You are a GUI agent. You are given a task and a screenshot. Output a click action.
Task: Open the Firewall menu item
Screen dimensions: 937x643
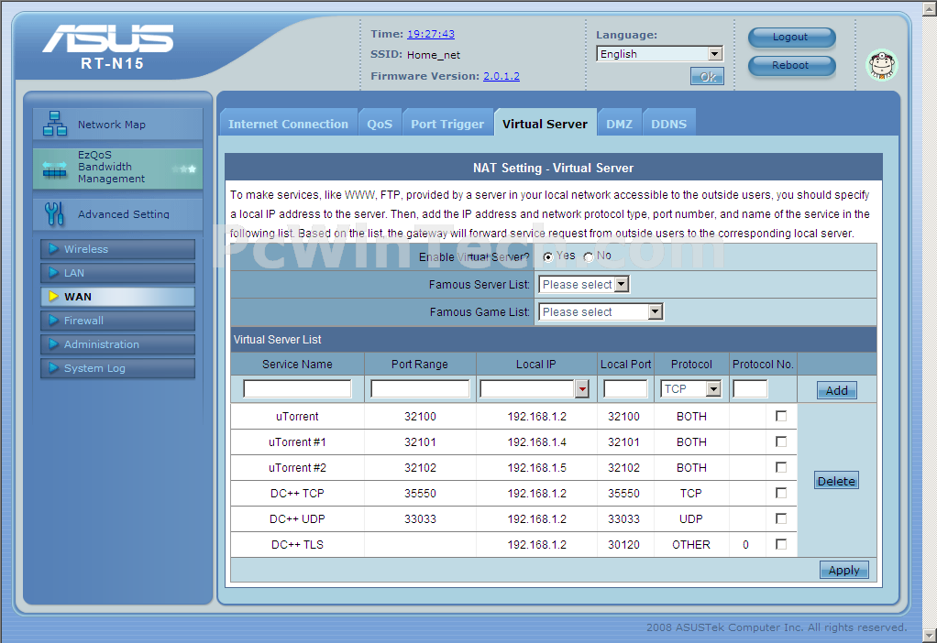[117, 321]
